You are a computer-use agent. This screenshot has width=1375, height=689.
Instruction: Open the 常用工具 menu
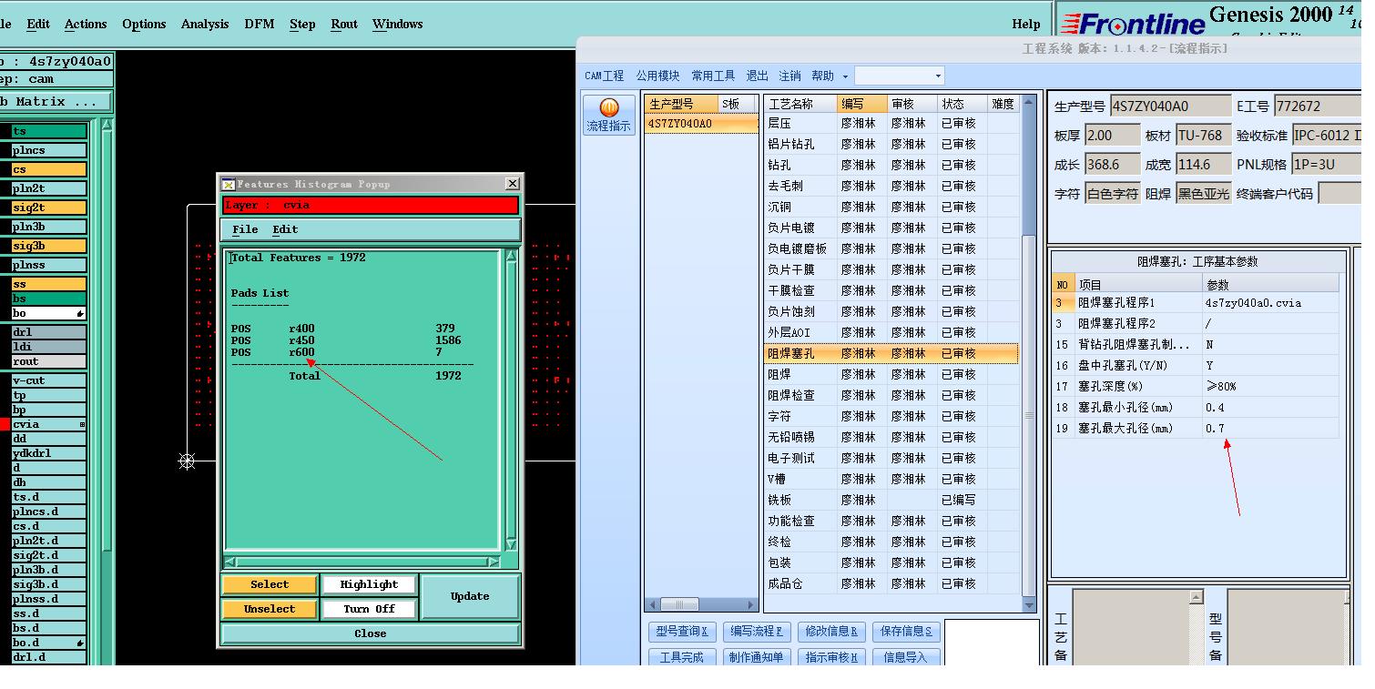pyautogui.click(x=713, y=76)
